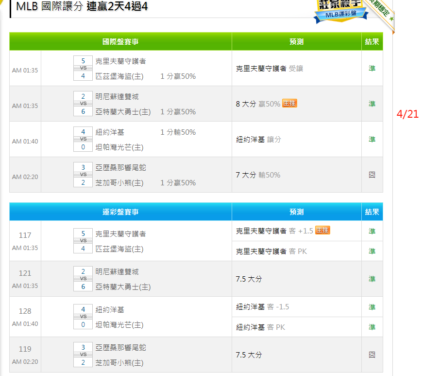Select the 克里夫蘭守護者 客 +1.5 prediction
440x376 pixels.
click(x=274, y=231)
